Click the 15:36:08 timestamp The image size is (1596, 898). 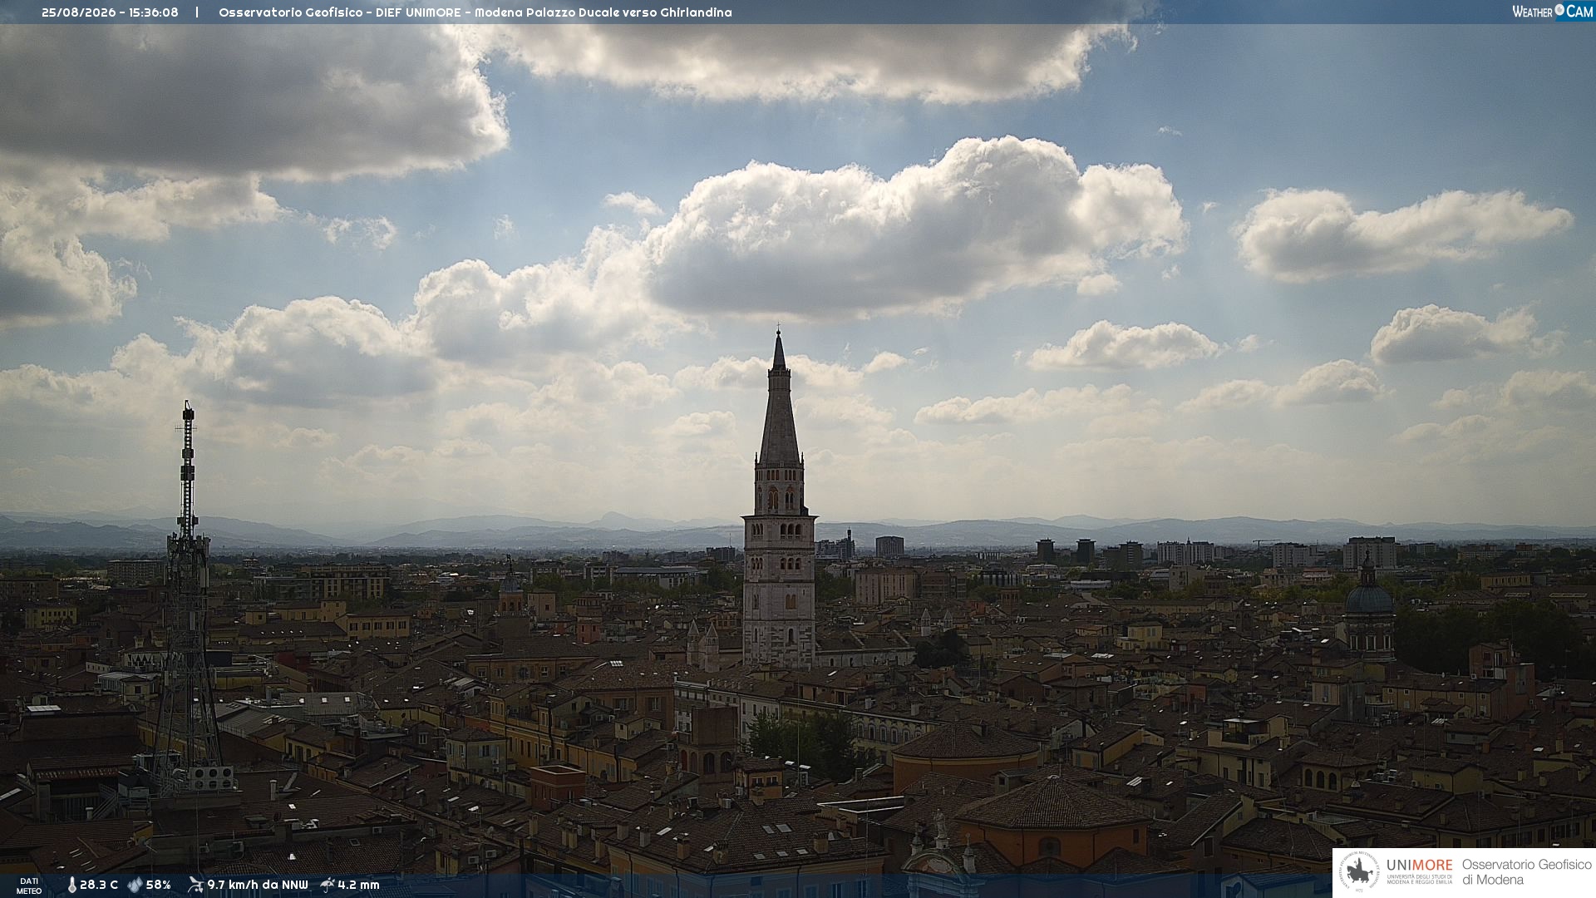click(154, 12)
